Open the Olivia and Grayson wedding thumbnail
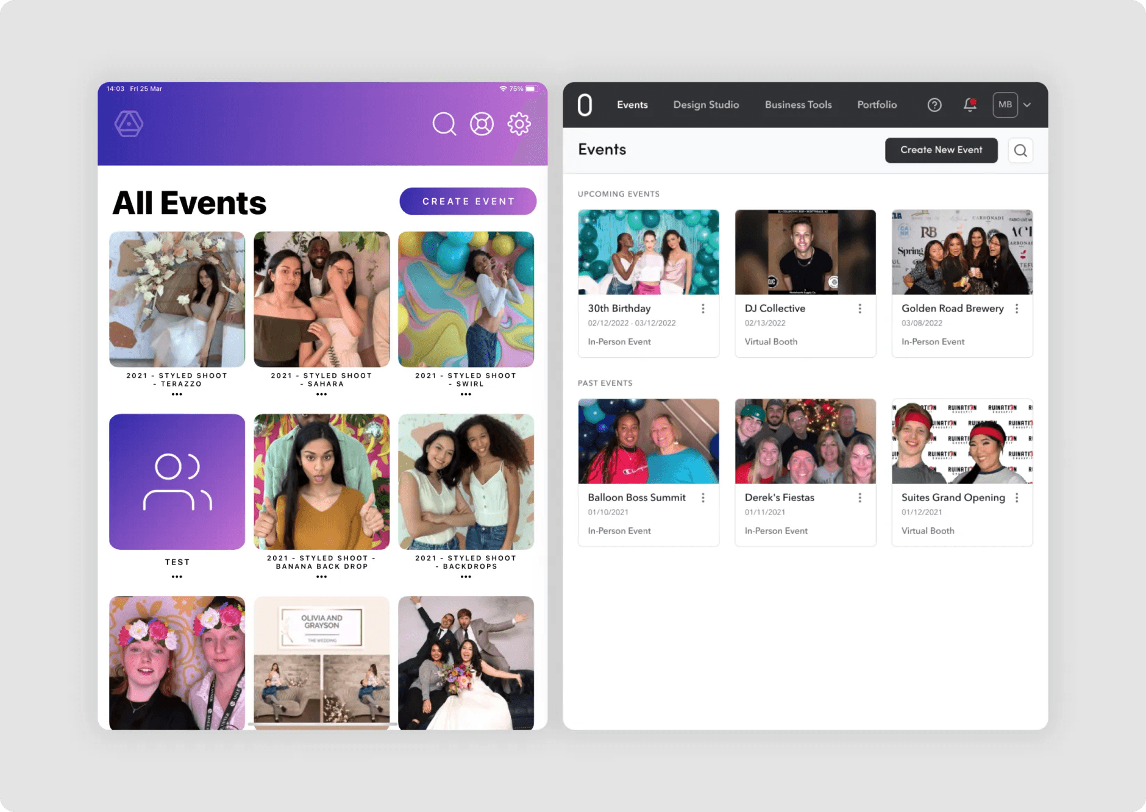The height and width of the screenshot is (812, 1146). (321, 663)
